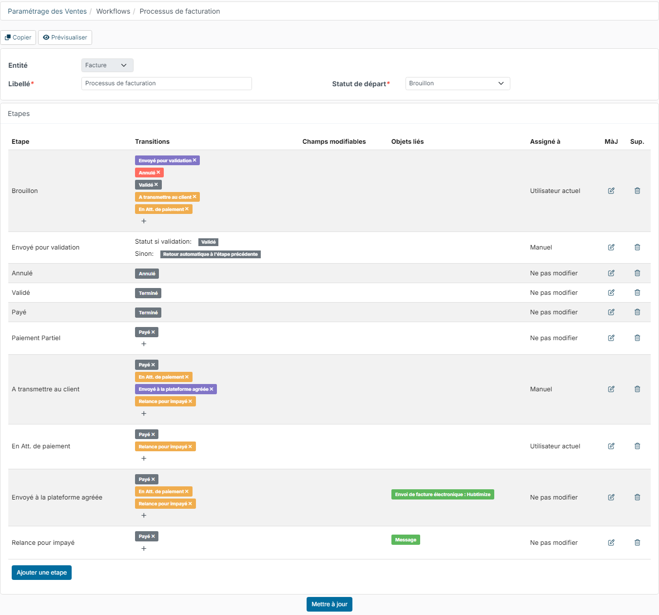Edit the Envoyé à la plateforme agréée step
The width and height of the screenshot is (659, 615).
[611, 498]
